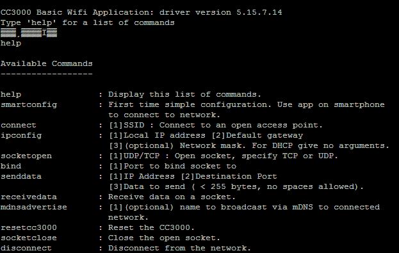Viewport: 399px width, 253px height.
Task: Click the 'socketclose' command entry
Action: (29, 238)
